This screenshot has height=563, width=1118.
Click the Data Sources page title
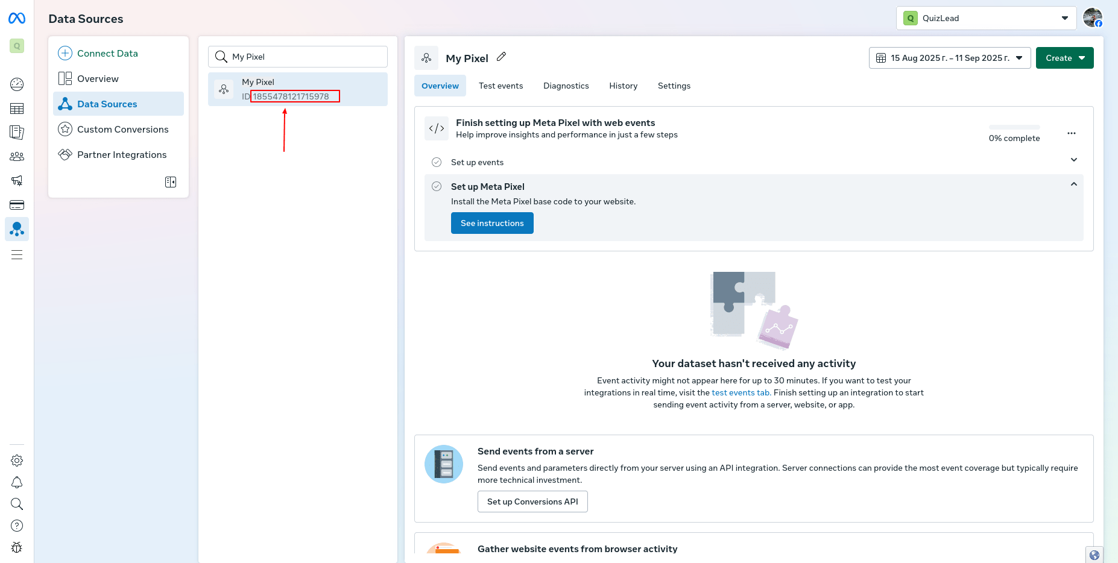tap(86, 19)
